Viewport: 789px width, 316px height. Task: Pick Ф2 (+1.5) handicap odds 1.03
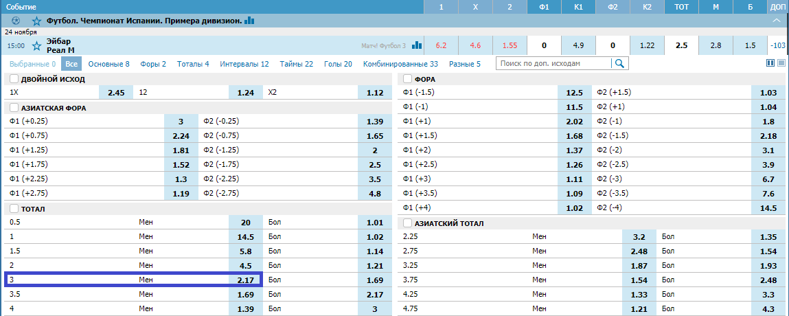(x=768, y=93)
